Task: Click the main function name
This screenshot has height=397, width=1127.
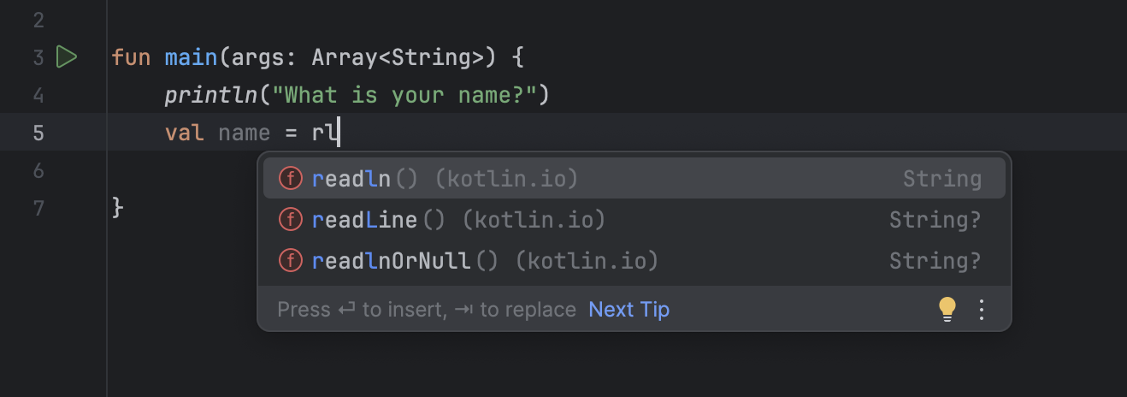Action: coord(191,57)
